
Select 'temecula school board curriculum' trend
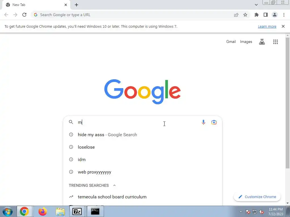click(142, 197)
